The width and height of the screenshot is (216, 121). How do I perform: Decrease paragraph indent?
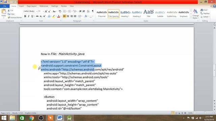(x=80, y=11)
